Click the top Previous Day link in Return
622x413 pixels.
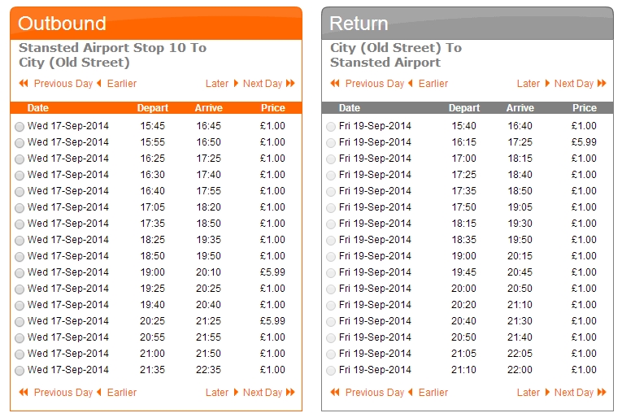pyautogui.click(x=375, y=84)
